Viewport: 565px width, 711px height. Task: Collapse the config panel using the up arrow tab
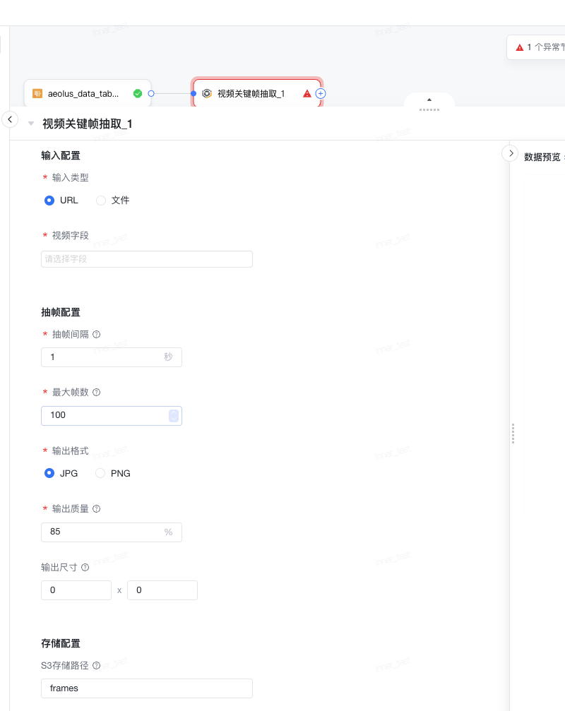click(x=429, y=100)
